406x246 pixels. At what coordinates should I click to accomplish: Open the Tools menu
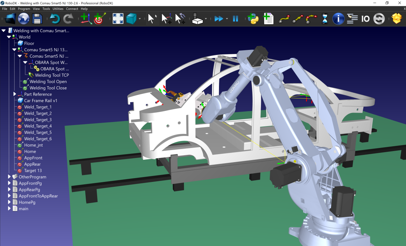pyautogui.click(x=46, y=9)
